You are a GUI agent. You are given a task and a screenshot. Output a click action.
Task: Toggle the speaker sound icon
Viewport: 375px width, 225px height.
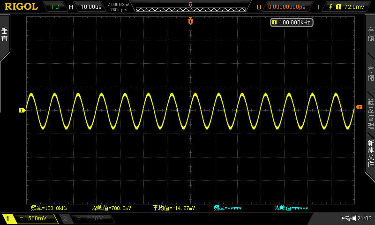[x=354, y=218]
